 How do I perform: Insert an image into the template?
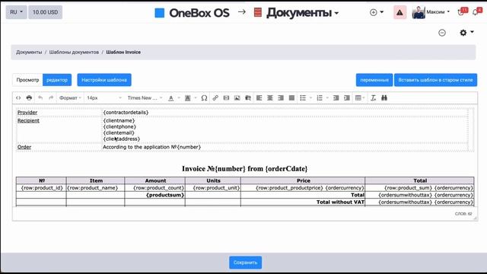pyautogui.click(x=237, y=98)
